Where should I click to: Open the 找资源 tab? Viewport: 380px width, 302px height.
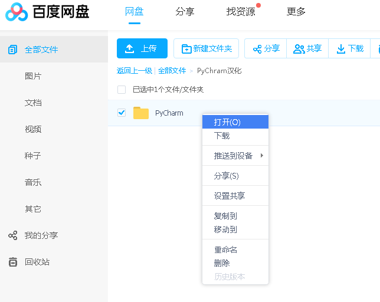point(241,12)
